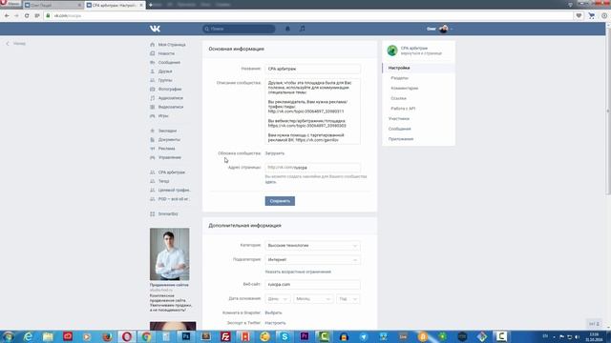Open Skype from the Windows taskbar
The height and width of the screenshot is (343, 611).
284,336
